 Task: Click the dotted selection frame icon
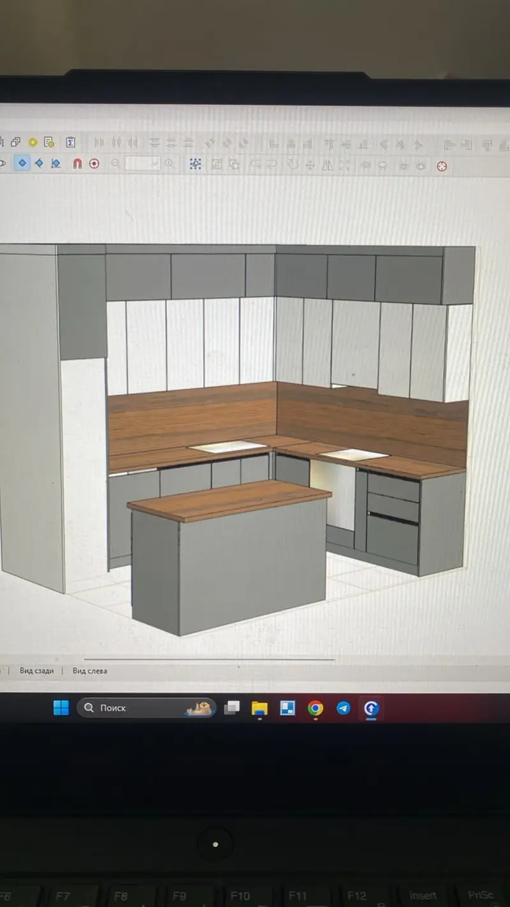(195, 165)
